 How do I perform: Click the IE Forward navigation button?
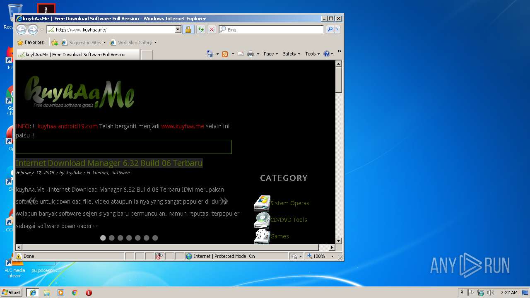33,29
